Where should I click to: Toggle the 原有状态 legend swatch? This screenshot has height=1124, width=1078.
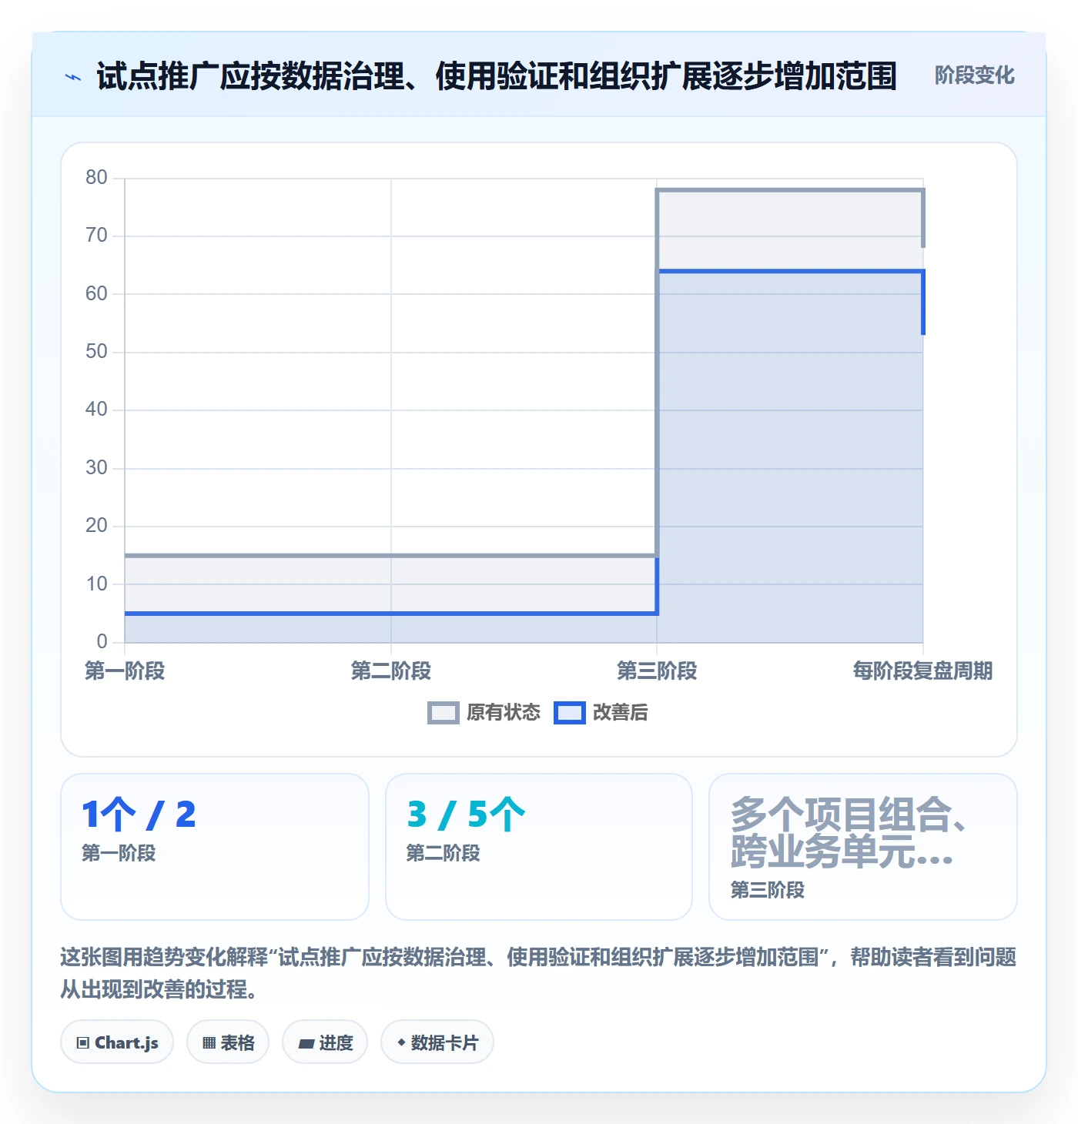[x=443, y=713]
